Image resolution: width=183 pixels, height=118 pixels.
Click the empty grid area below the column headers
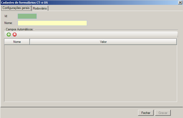pyautogui.click(x=91, y=73)
